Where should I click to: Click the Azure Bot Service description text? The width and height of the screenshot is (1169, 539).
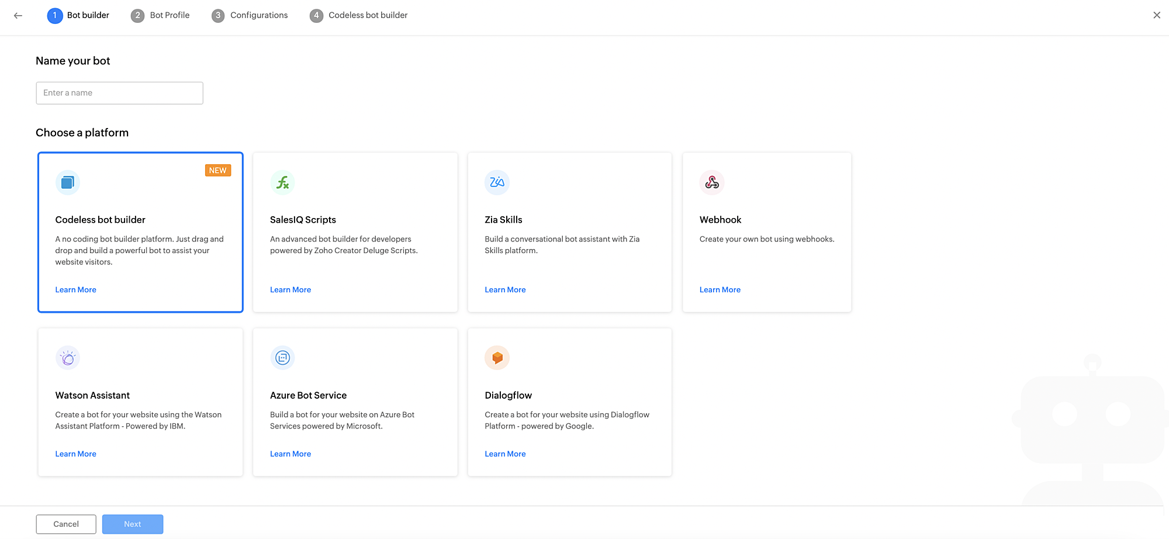[343, 420]
